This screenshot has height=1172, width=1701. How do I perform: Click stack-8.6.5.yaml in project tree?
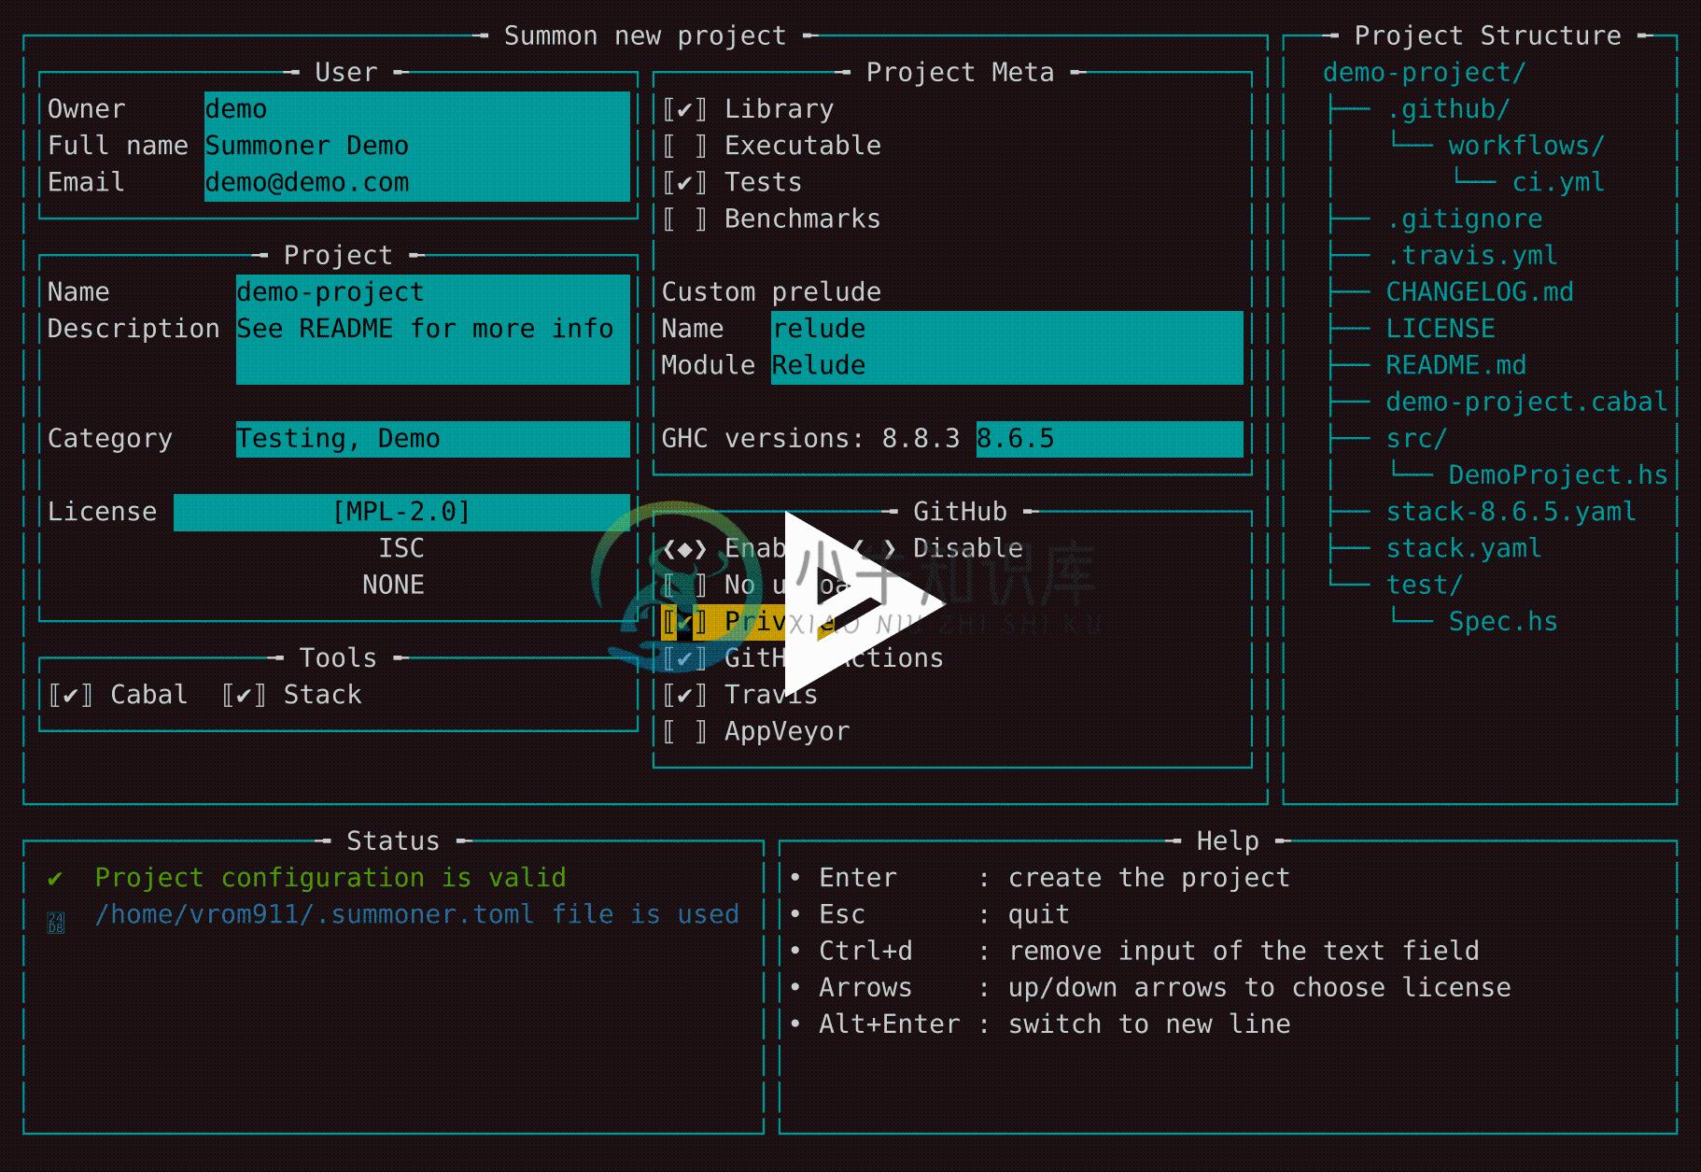click(1511, 512)
